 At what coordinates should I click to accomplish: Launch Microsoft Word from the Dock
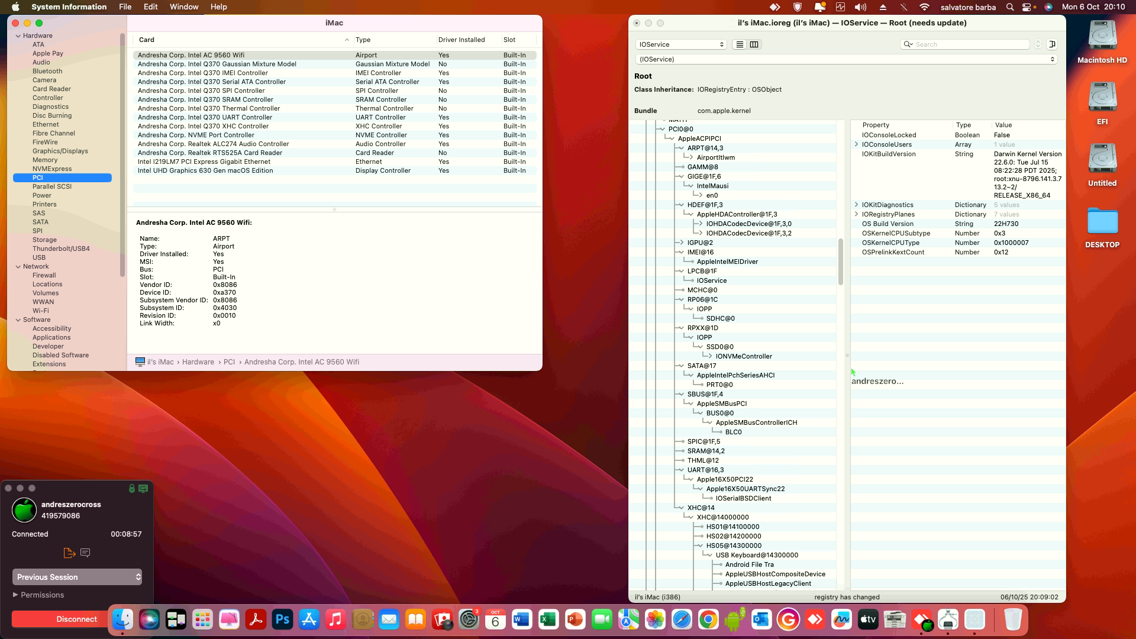(x=522, y=619)
